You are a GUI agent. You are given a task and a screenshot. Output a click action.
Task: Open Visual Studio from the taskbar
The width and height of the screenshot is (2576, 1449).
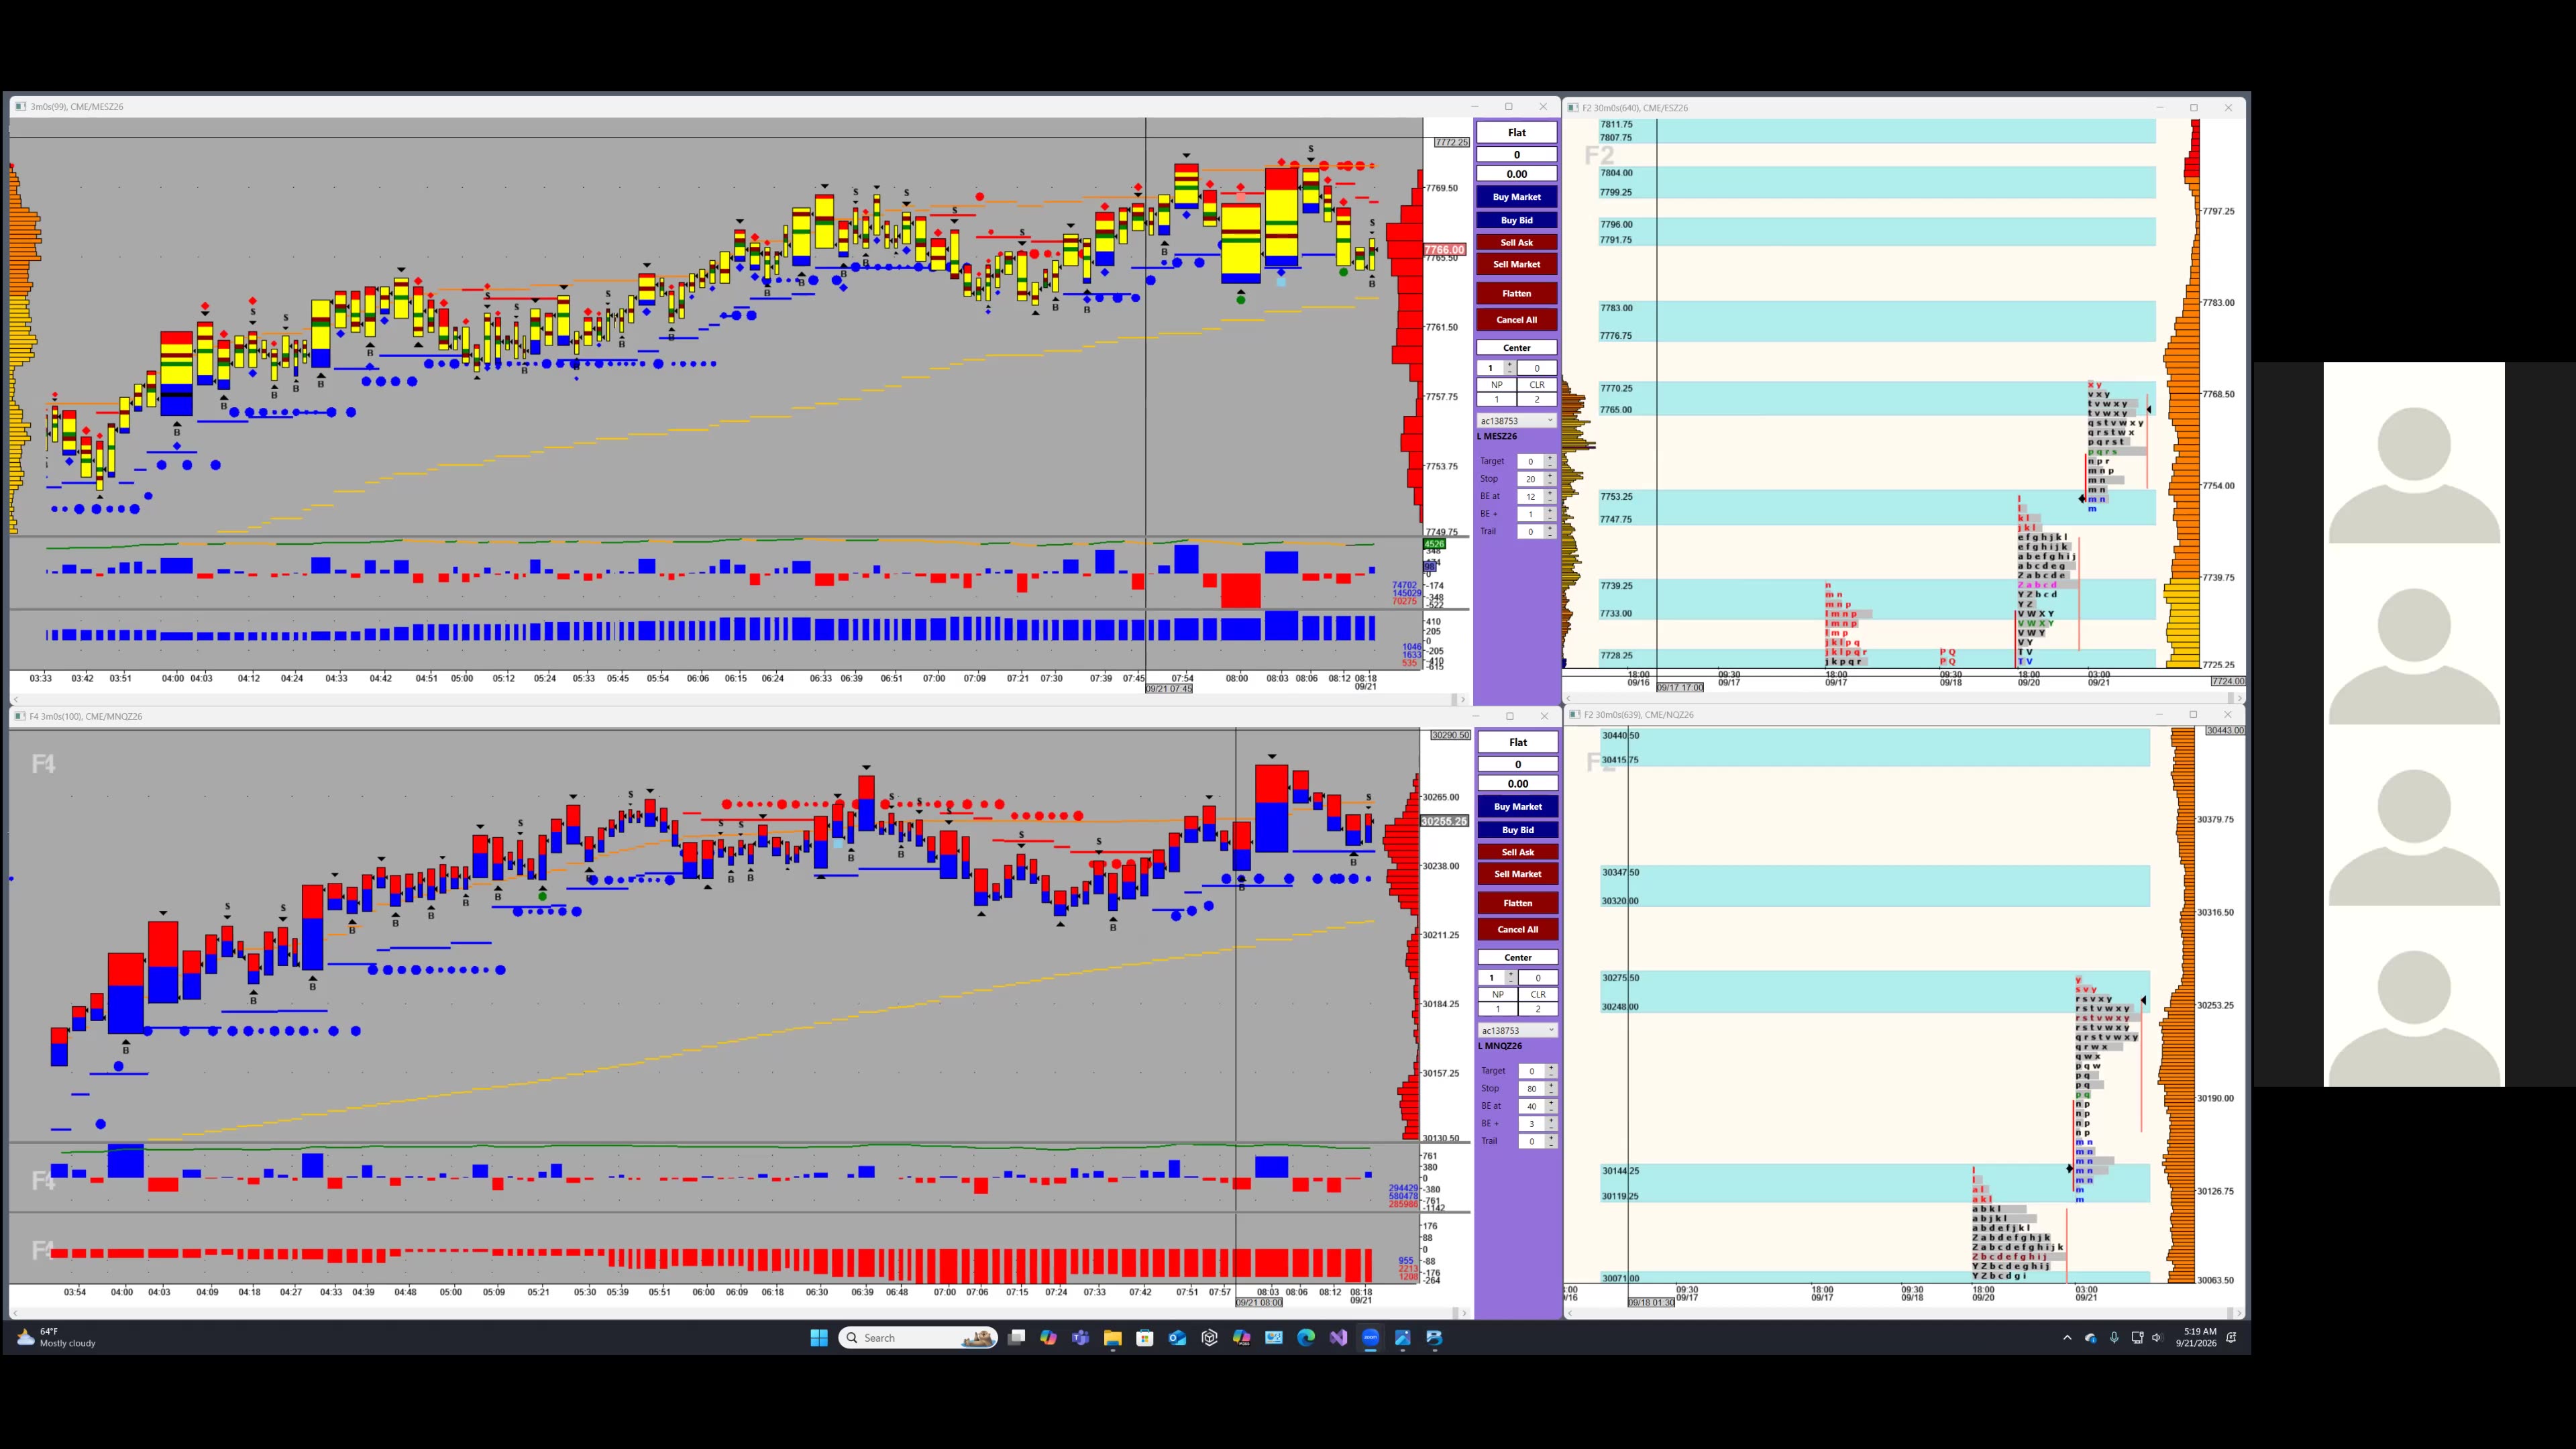tap(1338, 1338)
